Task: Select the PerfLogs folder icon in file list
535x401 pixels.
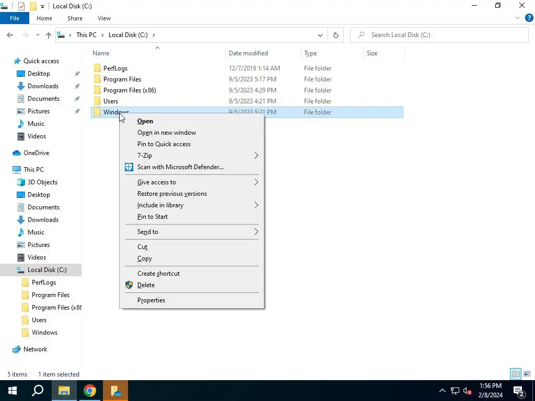Action: click(97, 68)
